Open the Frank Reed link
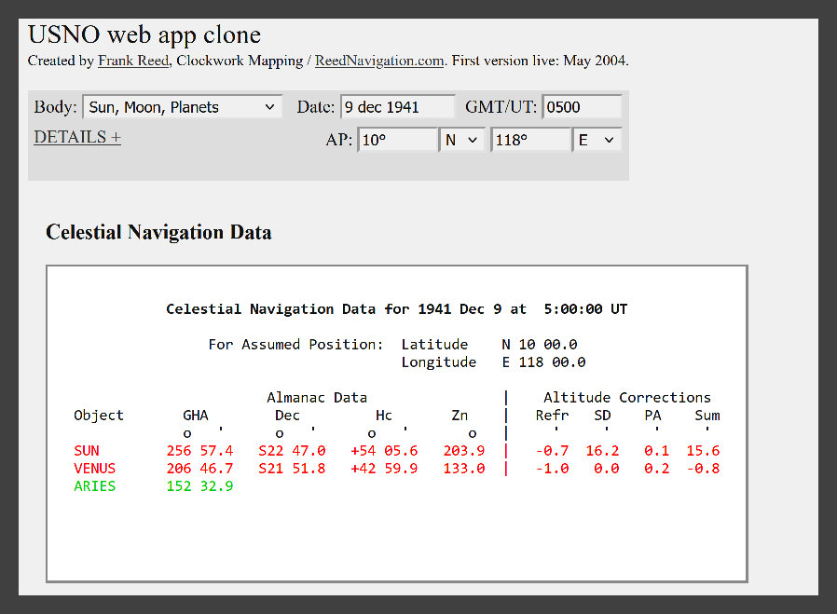The height and width of the screenshot is (614, 837). (x=133, y=61)
